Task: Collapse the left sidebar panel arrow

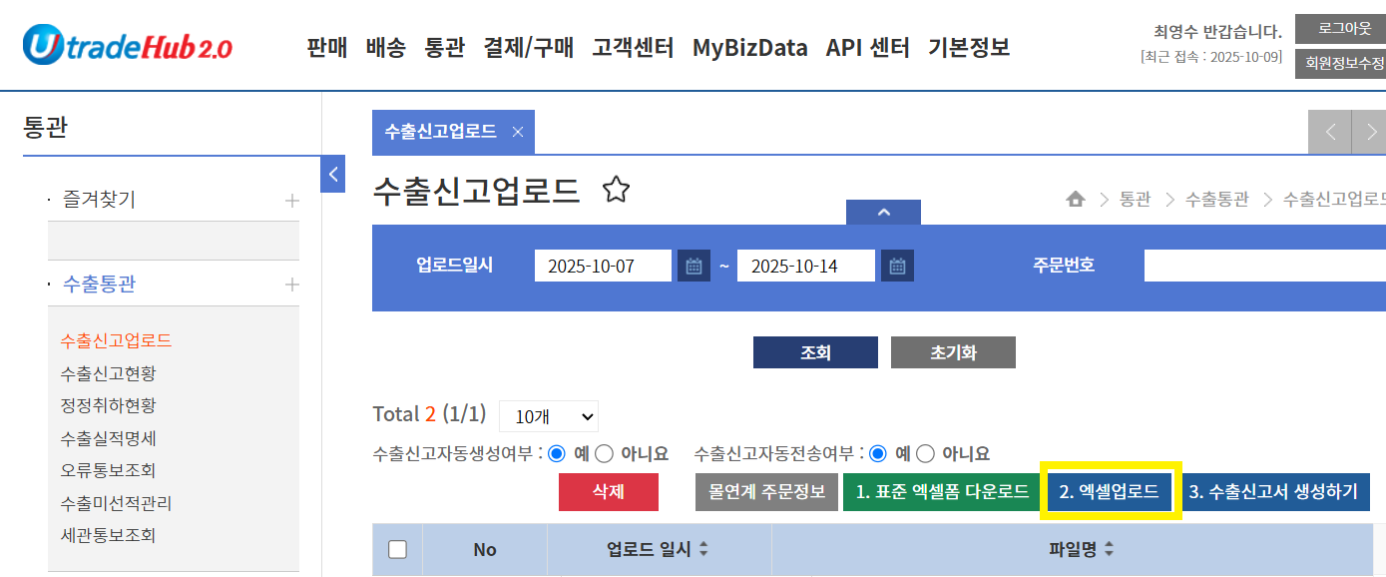Action: (x=333, y=174)
